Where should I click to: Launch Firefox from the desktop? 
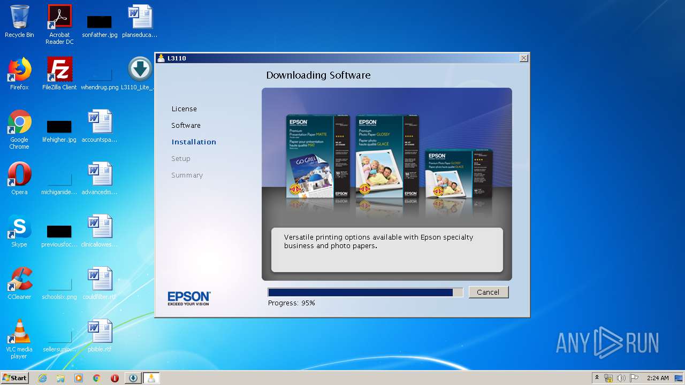pyautogui.click(x=19, y=74)
